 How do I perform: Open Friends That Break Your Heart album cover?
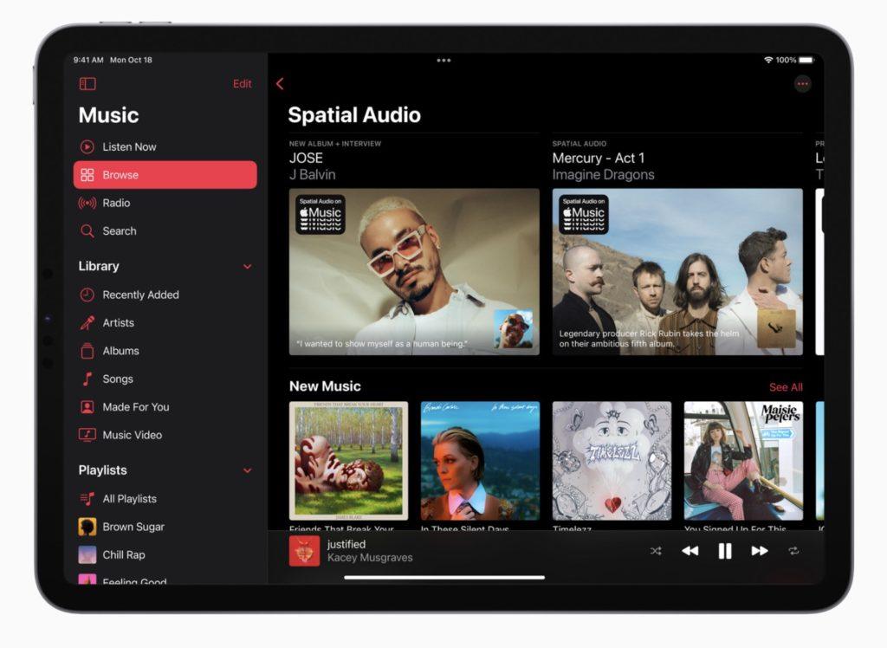click(x=348, y=461)
